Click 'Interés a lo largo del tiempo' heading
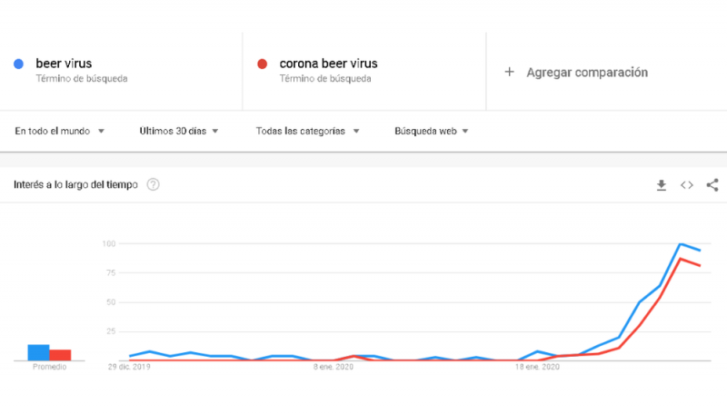This screenshot has height=414, width=727. (75, 185)
